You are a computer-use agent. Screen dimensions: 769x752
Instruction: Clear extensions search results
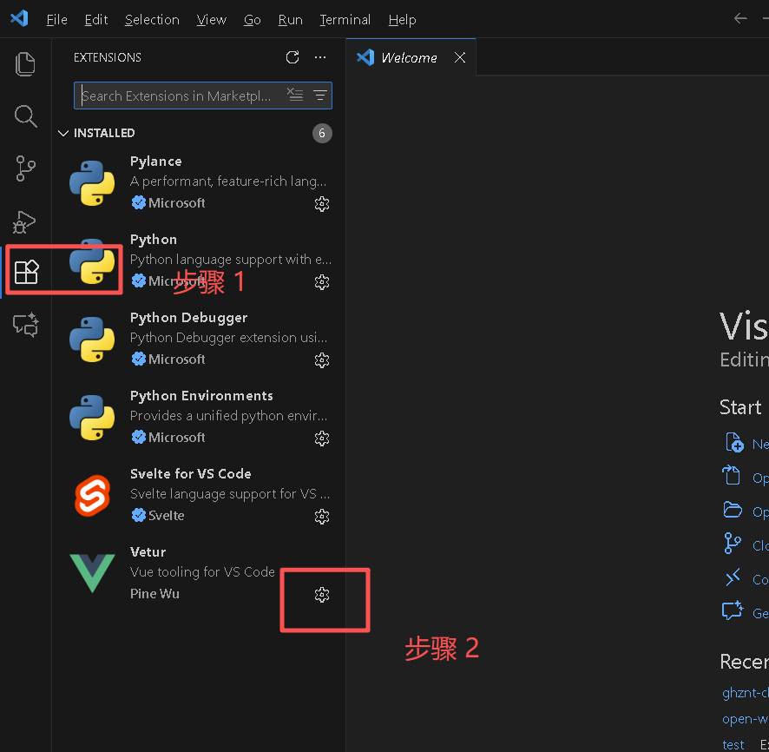click(295, 96)
